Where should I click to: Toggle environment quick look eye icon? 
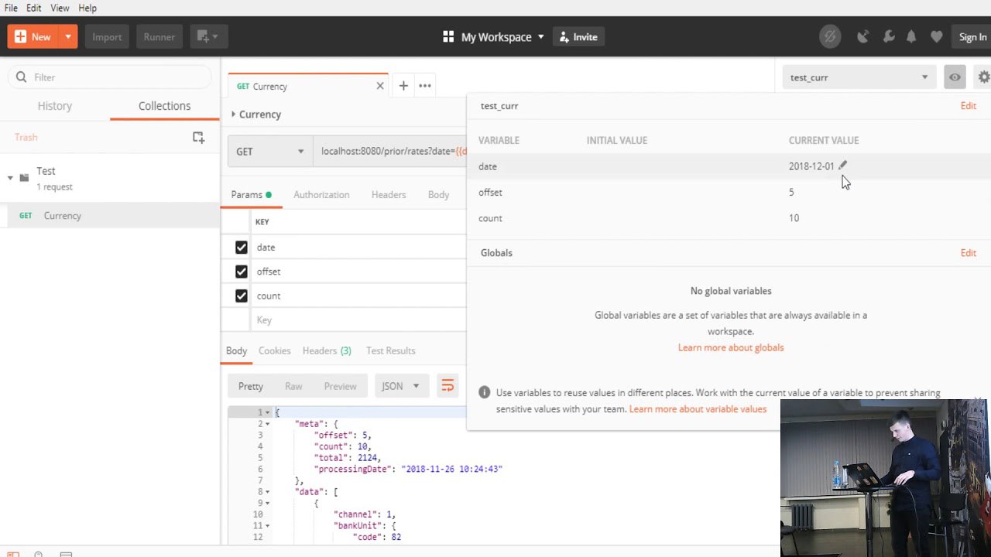coord(955,77)
